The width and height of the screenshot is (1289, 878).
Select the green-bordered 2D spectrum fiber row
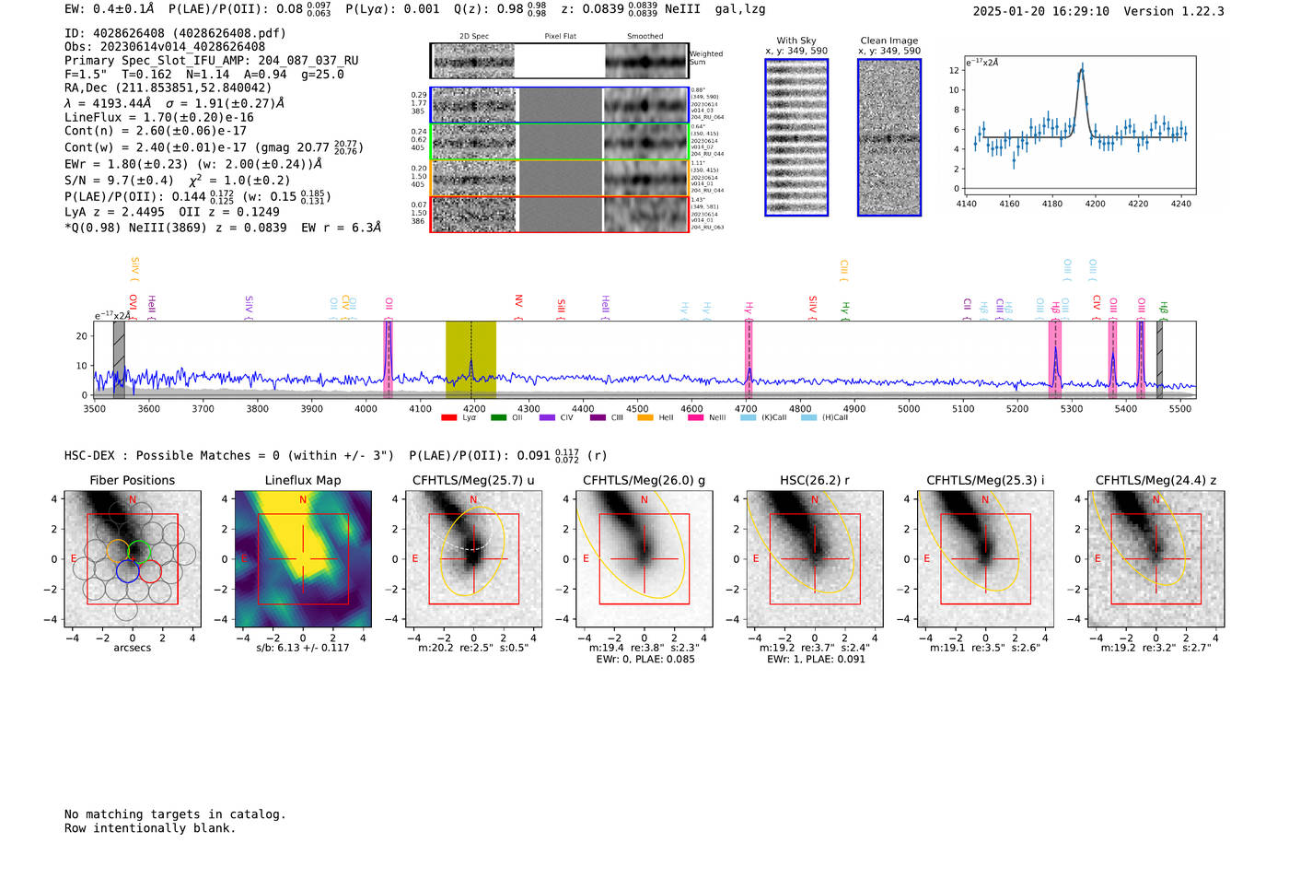coord(560,141)
